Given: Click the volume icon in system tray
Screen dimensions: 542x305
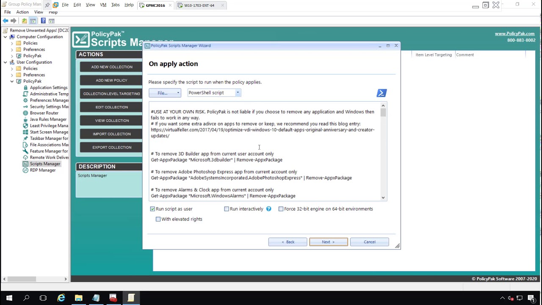Looking at the screenshot, I should point(511,298).
